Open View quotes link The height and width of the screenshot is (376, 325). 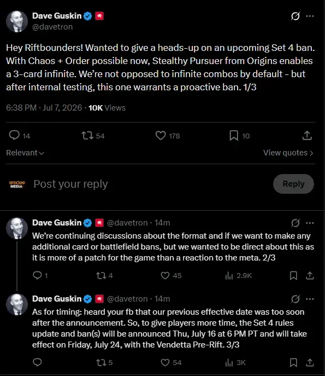[288, 153]
